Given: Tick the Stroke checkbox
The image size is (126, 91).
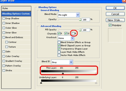Looking at the screenshot, I should point(4,70).
